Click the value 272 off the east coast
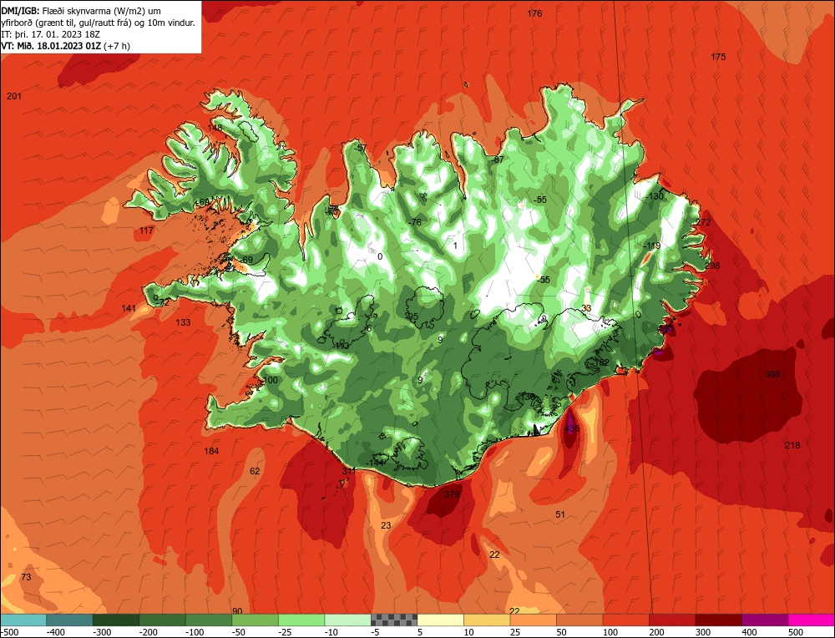This screenshot has height=638, width=835. [703, 222]
